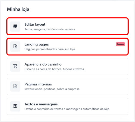Open Textos e mensagens
This screenshot has width=135, height=122.
[67, 106]
